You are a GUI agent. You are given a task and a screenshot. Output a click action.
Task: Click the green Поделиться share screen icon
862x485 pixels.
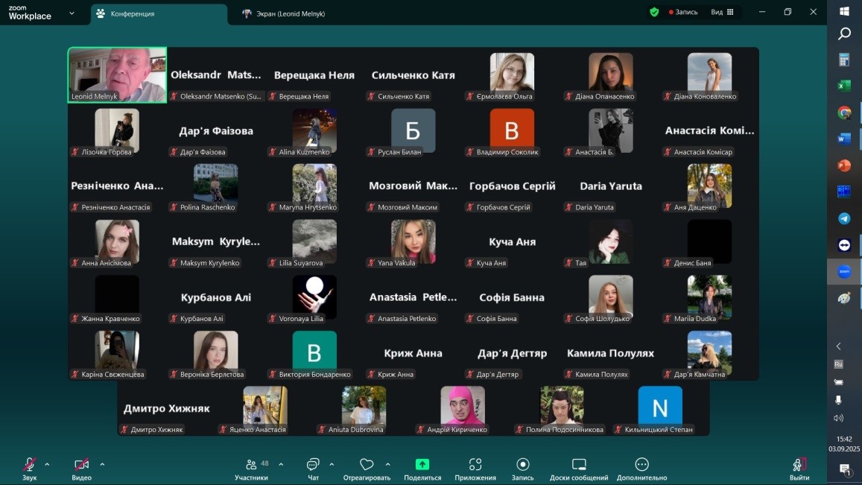pyautogui.click(x=422, y=465)
